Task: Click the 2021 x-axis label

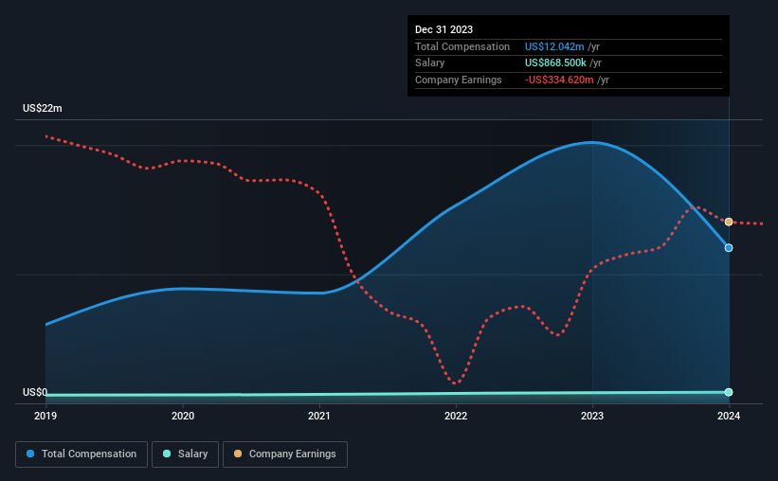Action: pyautogui.click(x=319, y=416)
